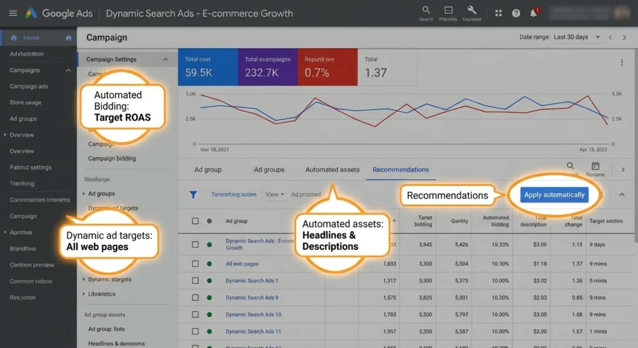Go to previous date range
Image resolution: width=638 pixels, height=348 pixels.
coord(611,37)
